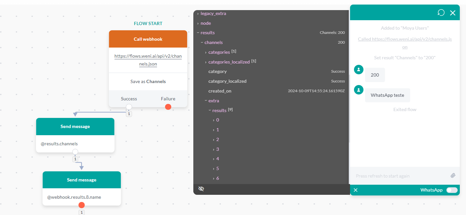
Task: Click the exit counter badge under Call webhook node
Action: tap(129, 114)
